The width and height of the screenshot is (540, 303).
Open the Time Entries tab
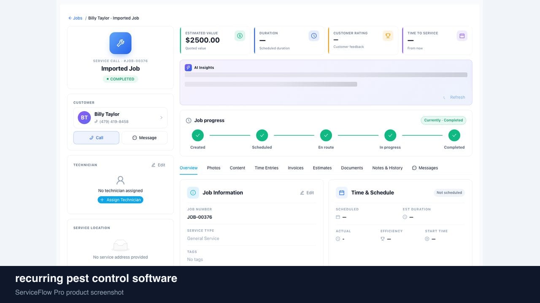(x=267, y=168)
